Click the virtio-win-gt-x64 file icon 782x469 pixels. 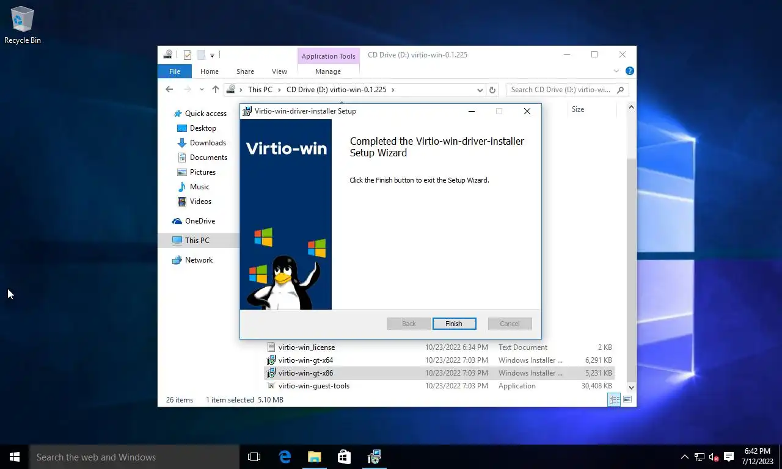pyautogui.click(x=271, y=360)
